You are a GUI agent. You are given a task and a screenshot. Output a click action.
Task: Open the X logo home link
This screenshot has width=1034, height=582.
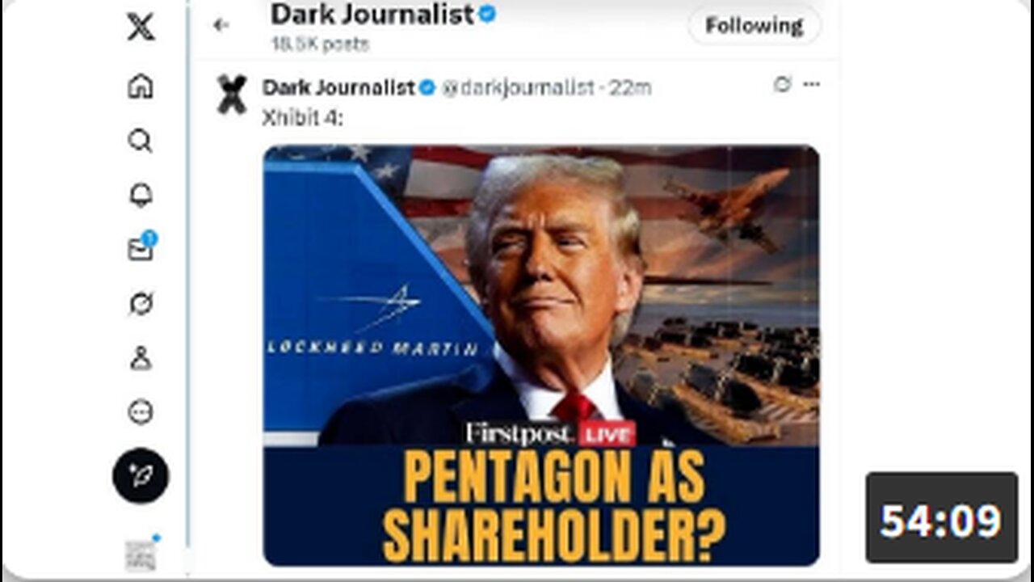[141, 27]
